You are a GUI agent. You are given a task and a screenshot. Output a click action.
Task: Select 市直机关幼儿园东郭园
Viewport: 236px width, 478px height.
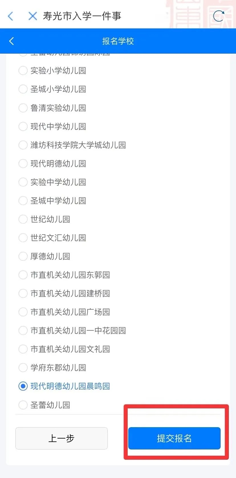tap(23, 275)
